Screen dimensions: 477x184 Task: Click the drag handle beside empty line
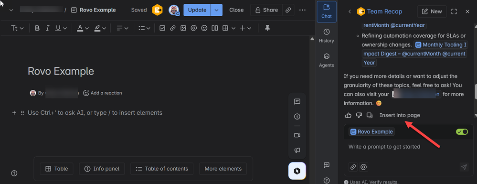[22, 113]
